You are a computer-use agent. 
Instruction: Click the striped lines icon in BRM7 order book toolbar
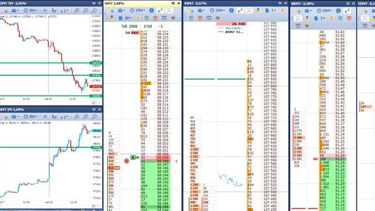click(298, 26)
